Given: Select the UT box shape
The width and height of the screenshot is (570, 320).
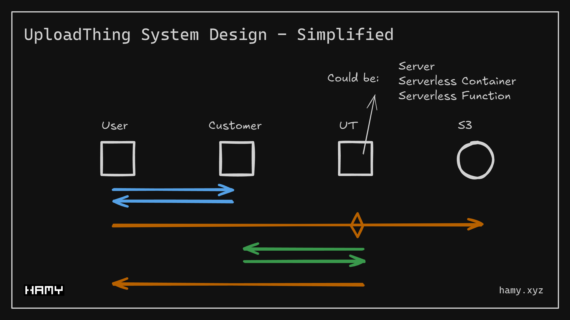Looking at the screenshot, I should point(355,159).
